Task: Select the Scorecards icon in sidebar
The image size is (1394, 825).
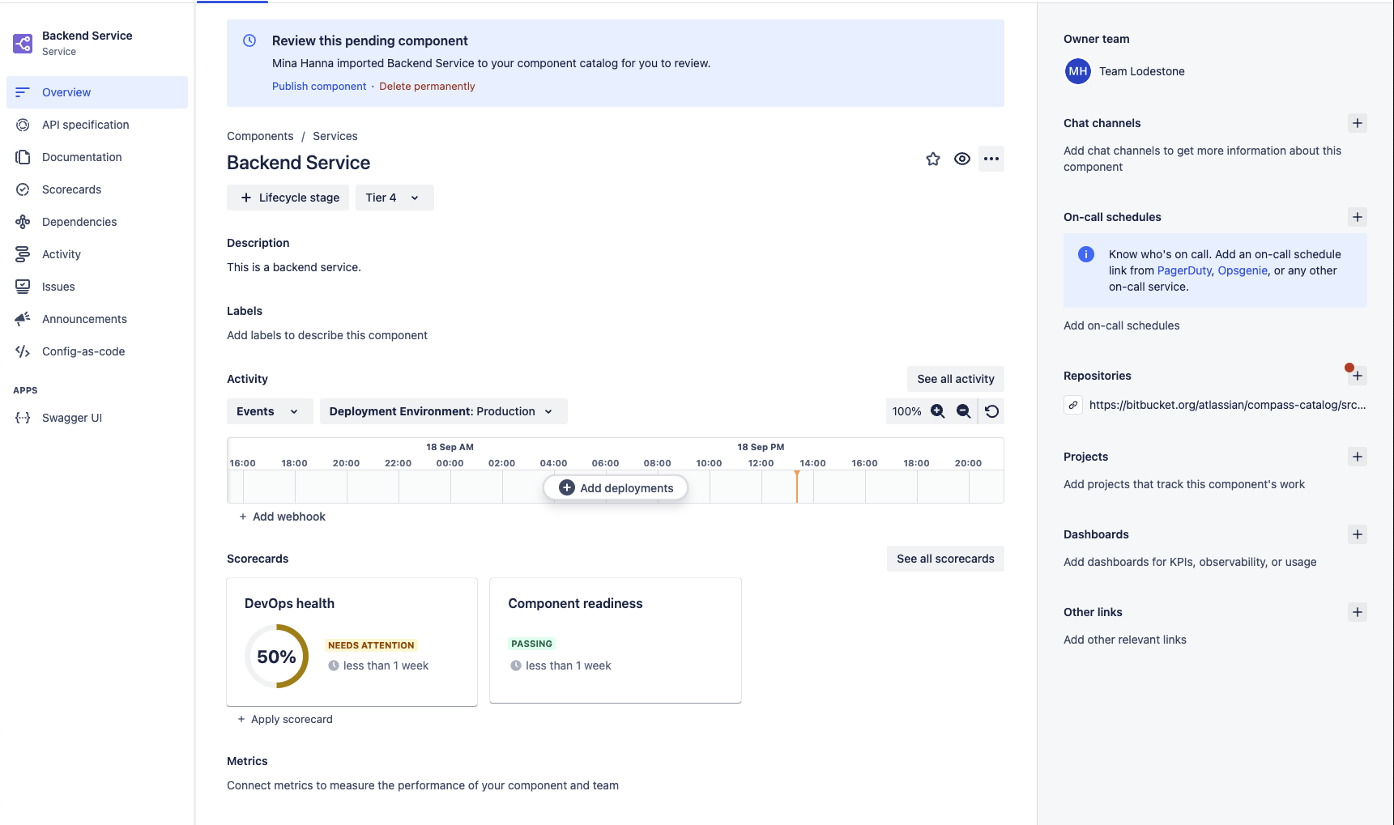Action: tap(23, 189)
